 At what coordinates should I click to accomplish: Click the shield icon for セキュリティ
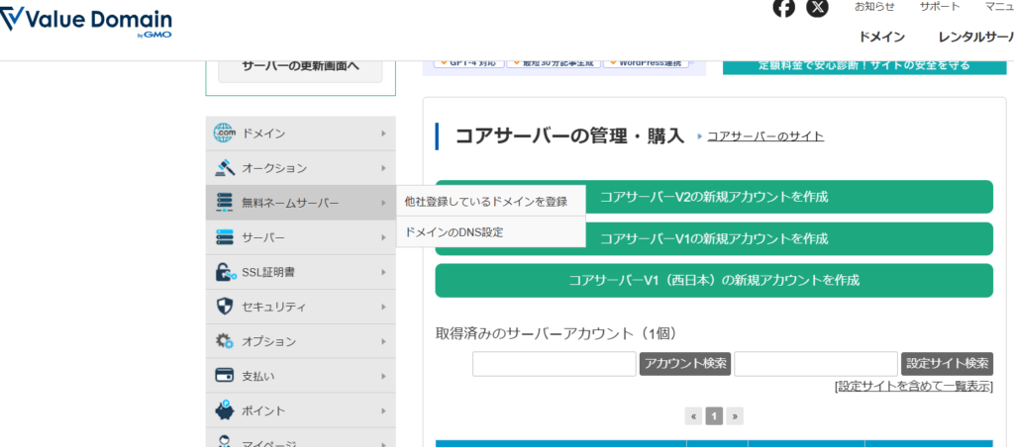(x=225, y=307)
